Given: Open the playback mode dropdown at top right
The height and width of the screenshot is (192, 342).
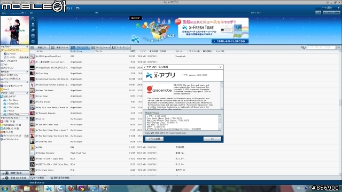Looking at the screenshot, I should [x=328, y=8].
